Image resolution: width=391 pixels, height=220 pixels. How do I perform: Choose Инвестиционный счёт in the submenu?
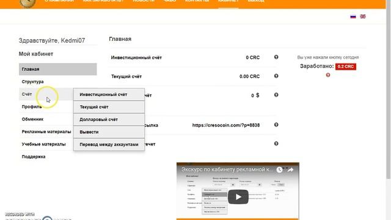(109, 95)
